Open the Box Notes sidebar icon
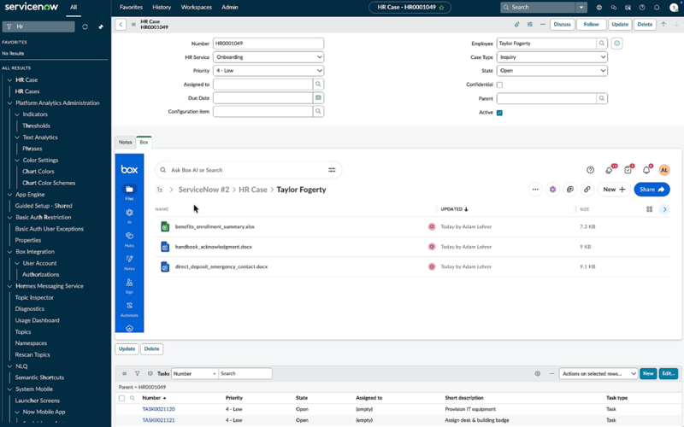This screenshot has height=427, width=684. pos(129,259)
